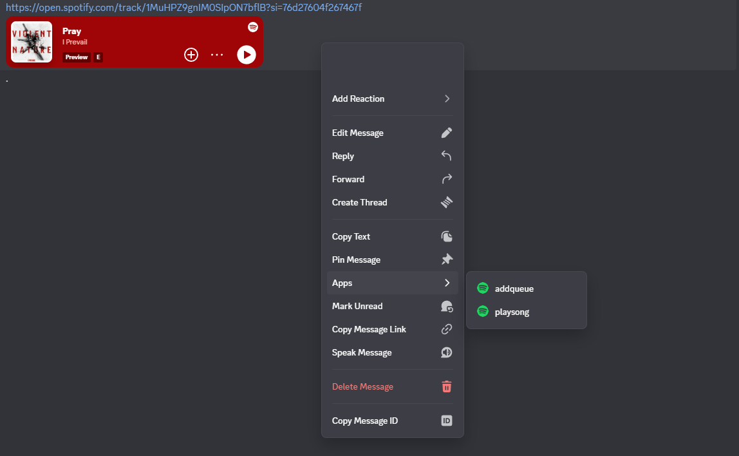
Task: Click the Create Thread icon
Action: point(447,202)
